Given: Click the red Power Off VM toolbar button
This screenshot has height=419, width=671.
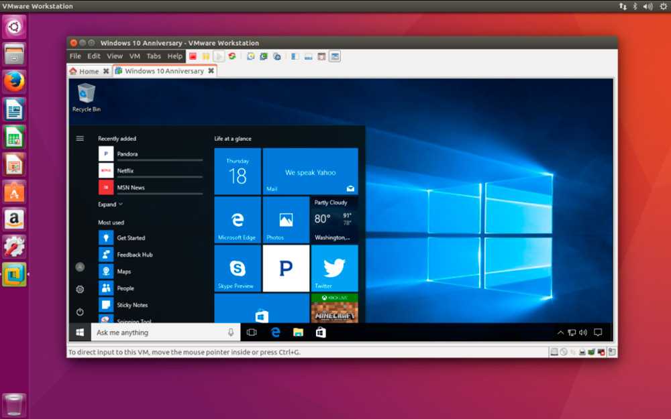Looking at the screenshot, I should click(x=193, y=56).
